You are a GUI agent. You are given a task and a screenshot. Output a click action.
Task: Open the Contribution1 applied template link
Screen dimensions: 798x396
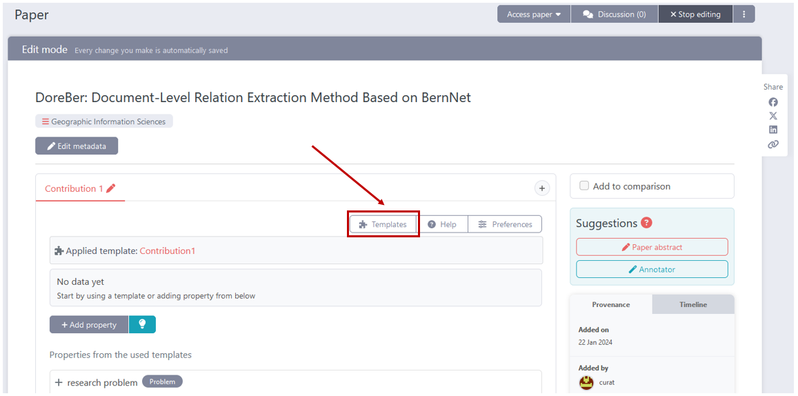click(x=168, y=251)
